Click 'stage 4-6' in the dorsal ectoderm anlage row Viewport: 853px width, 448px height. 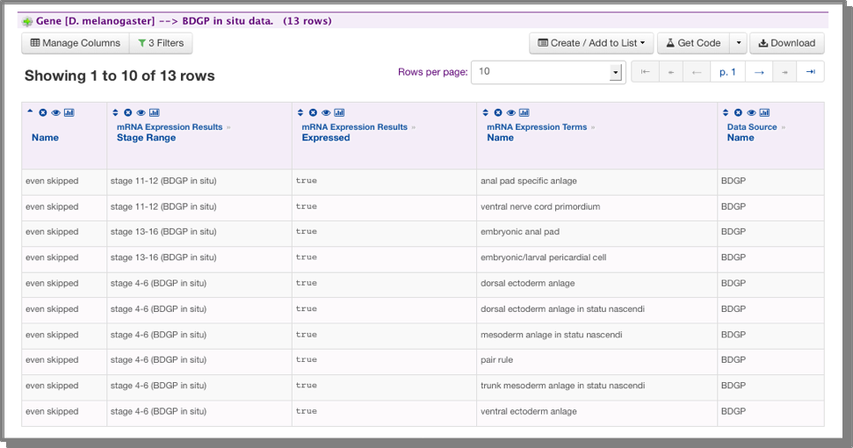(158, 283)
